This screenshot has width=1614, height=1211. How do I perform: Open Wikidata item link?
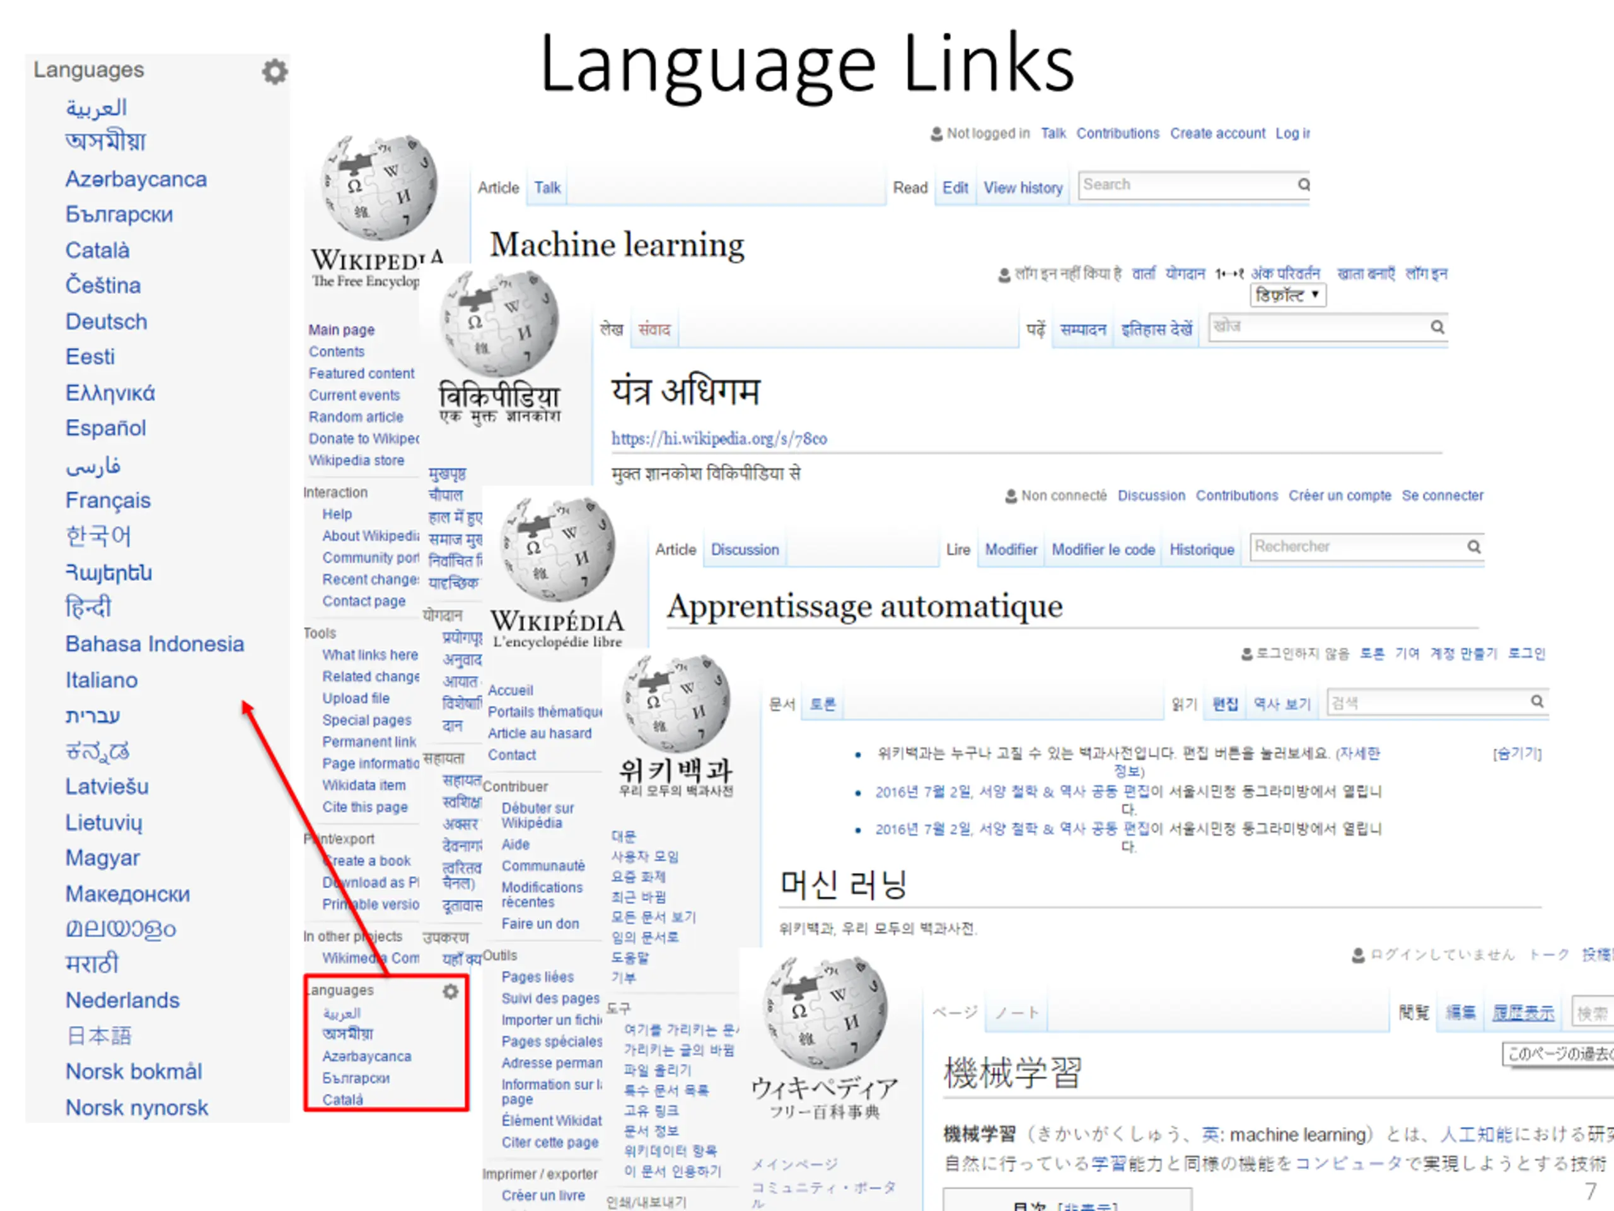pos(364,785)
